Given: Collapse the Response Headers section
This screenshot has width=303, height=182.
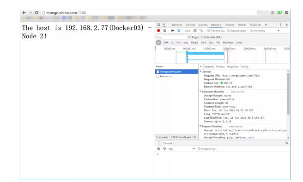Looking at the screenshot, I should point(200,91).
